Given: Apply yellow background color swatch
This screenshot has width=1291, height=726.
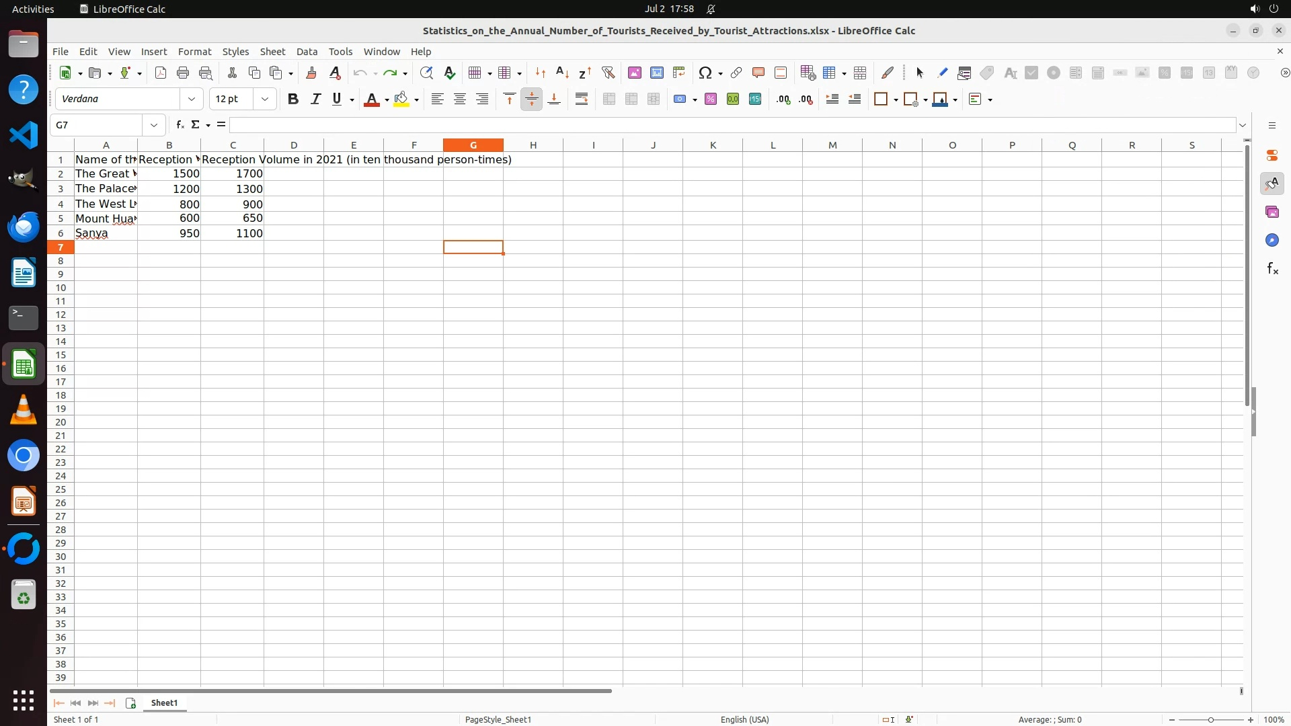Looking at the screenshot, I should [401, 99].
